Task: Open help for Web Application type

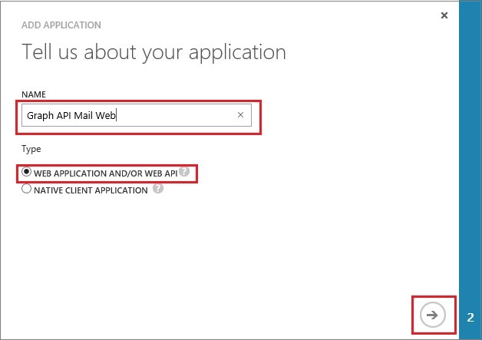Action: (x=184, y=171)
